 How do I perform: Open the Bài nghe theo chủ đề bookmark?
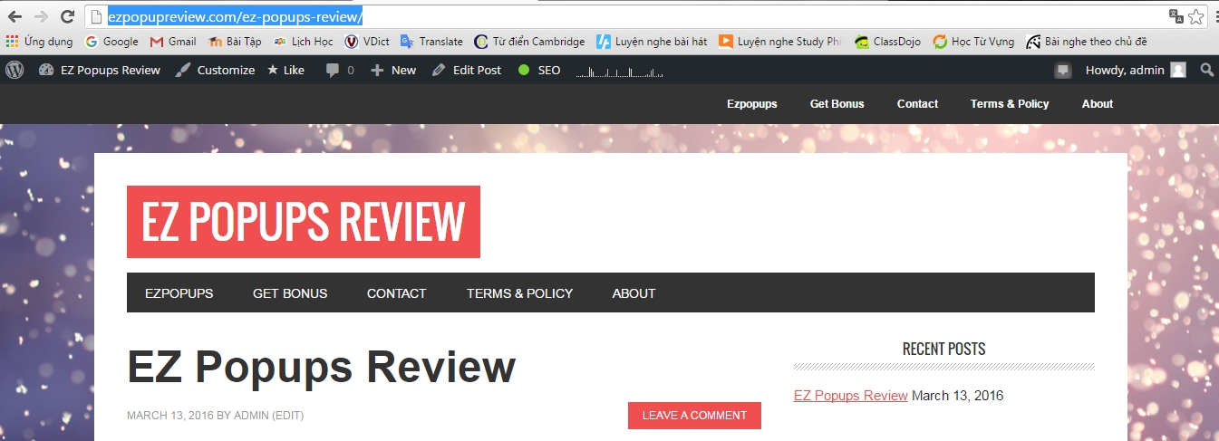pos(1087,41)
